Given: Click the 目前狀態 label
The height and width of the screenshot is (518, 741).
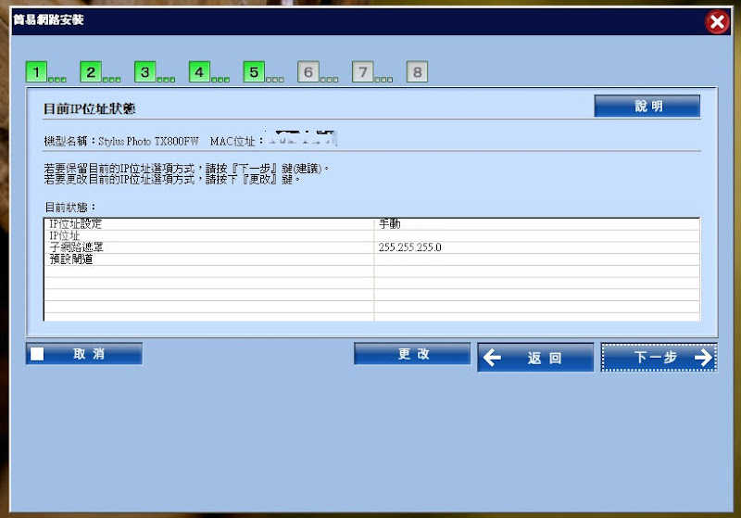Looking at the screenshot, I should coord(70,207).
